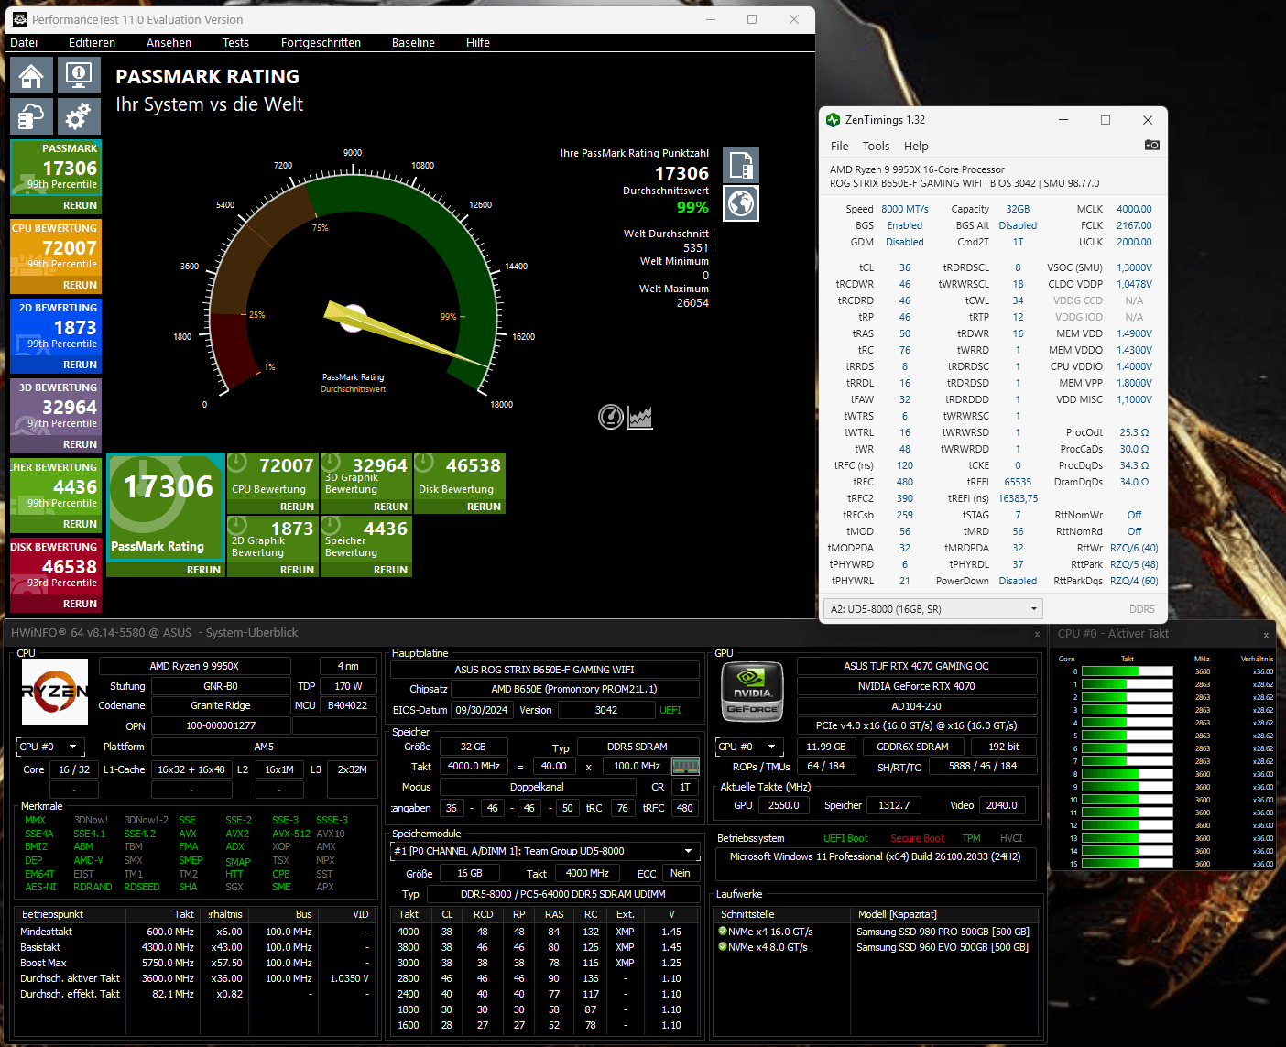Click the ZenTimings app logo in title bar

click(833, 120)
